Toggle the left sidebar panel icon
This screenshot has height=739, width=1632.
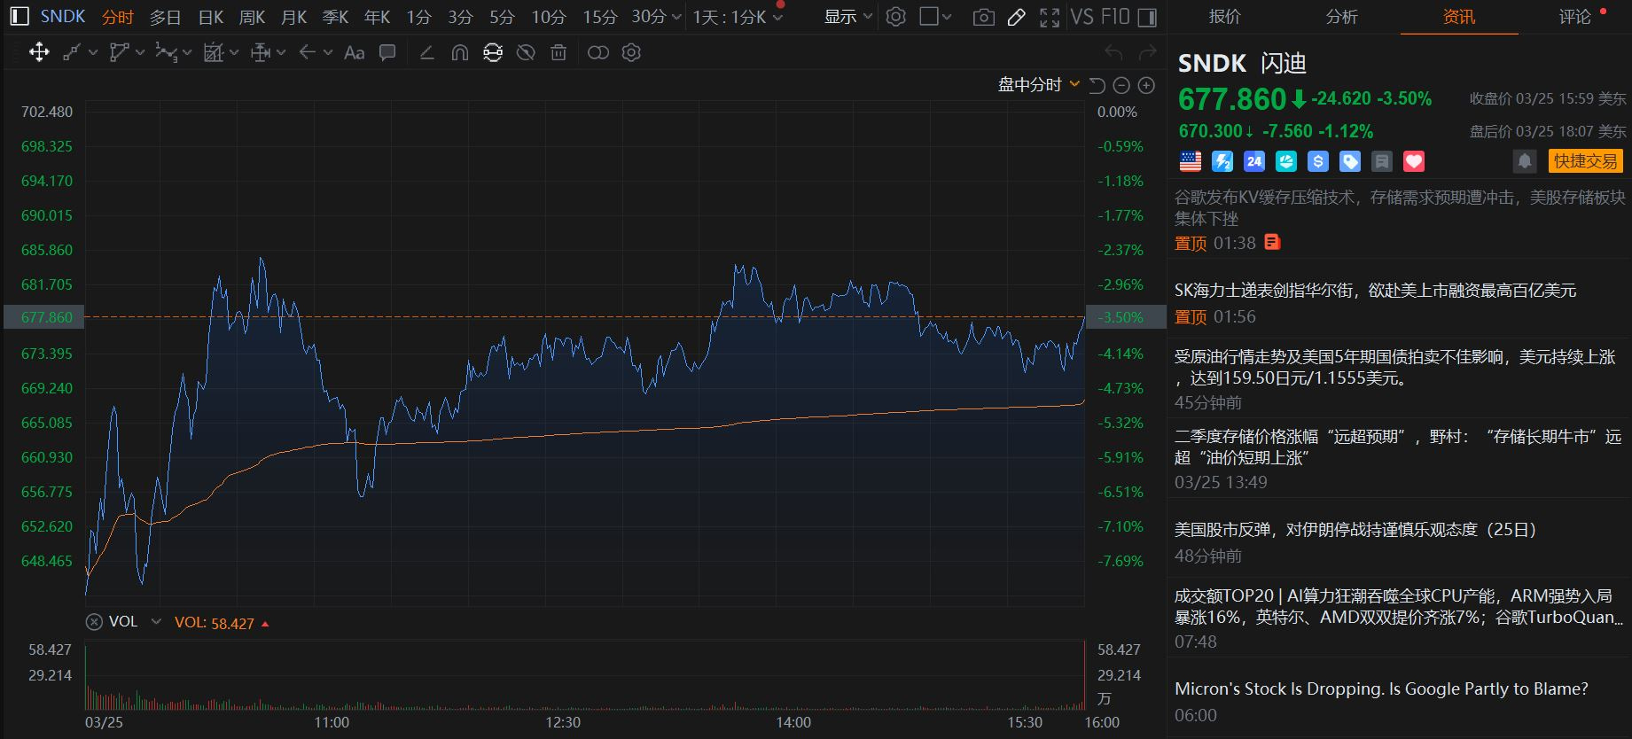20,17
